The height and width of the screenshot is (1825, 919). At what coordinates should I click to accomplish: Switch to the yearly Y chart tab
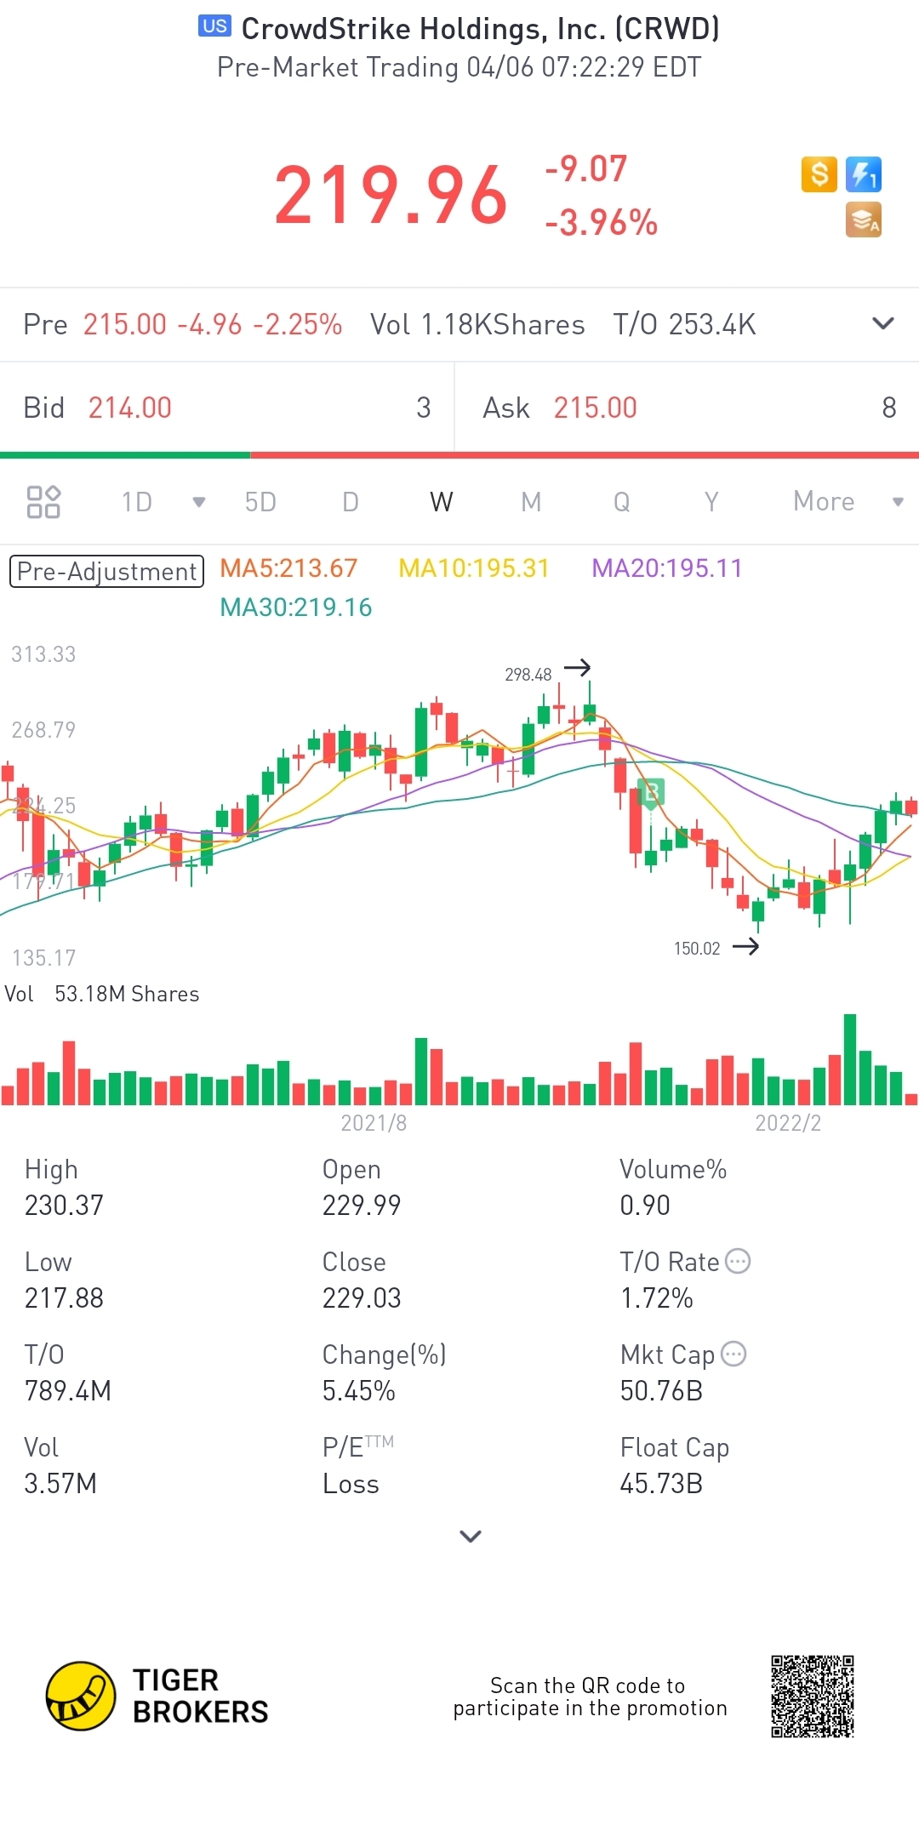tap(711, 502)
